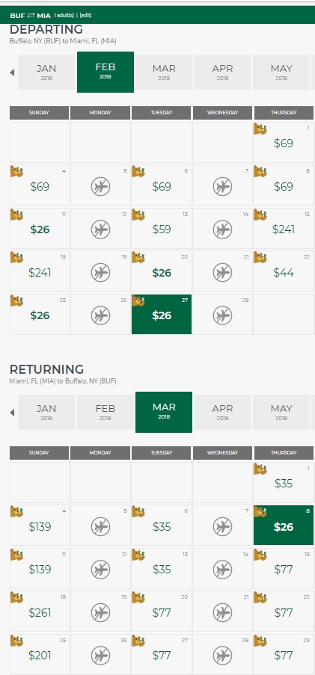Click the bear icon on returning March 25

tap(16, 641)
